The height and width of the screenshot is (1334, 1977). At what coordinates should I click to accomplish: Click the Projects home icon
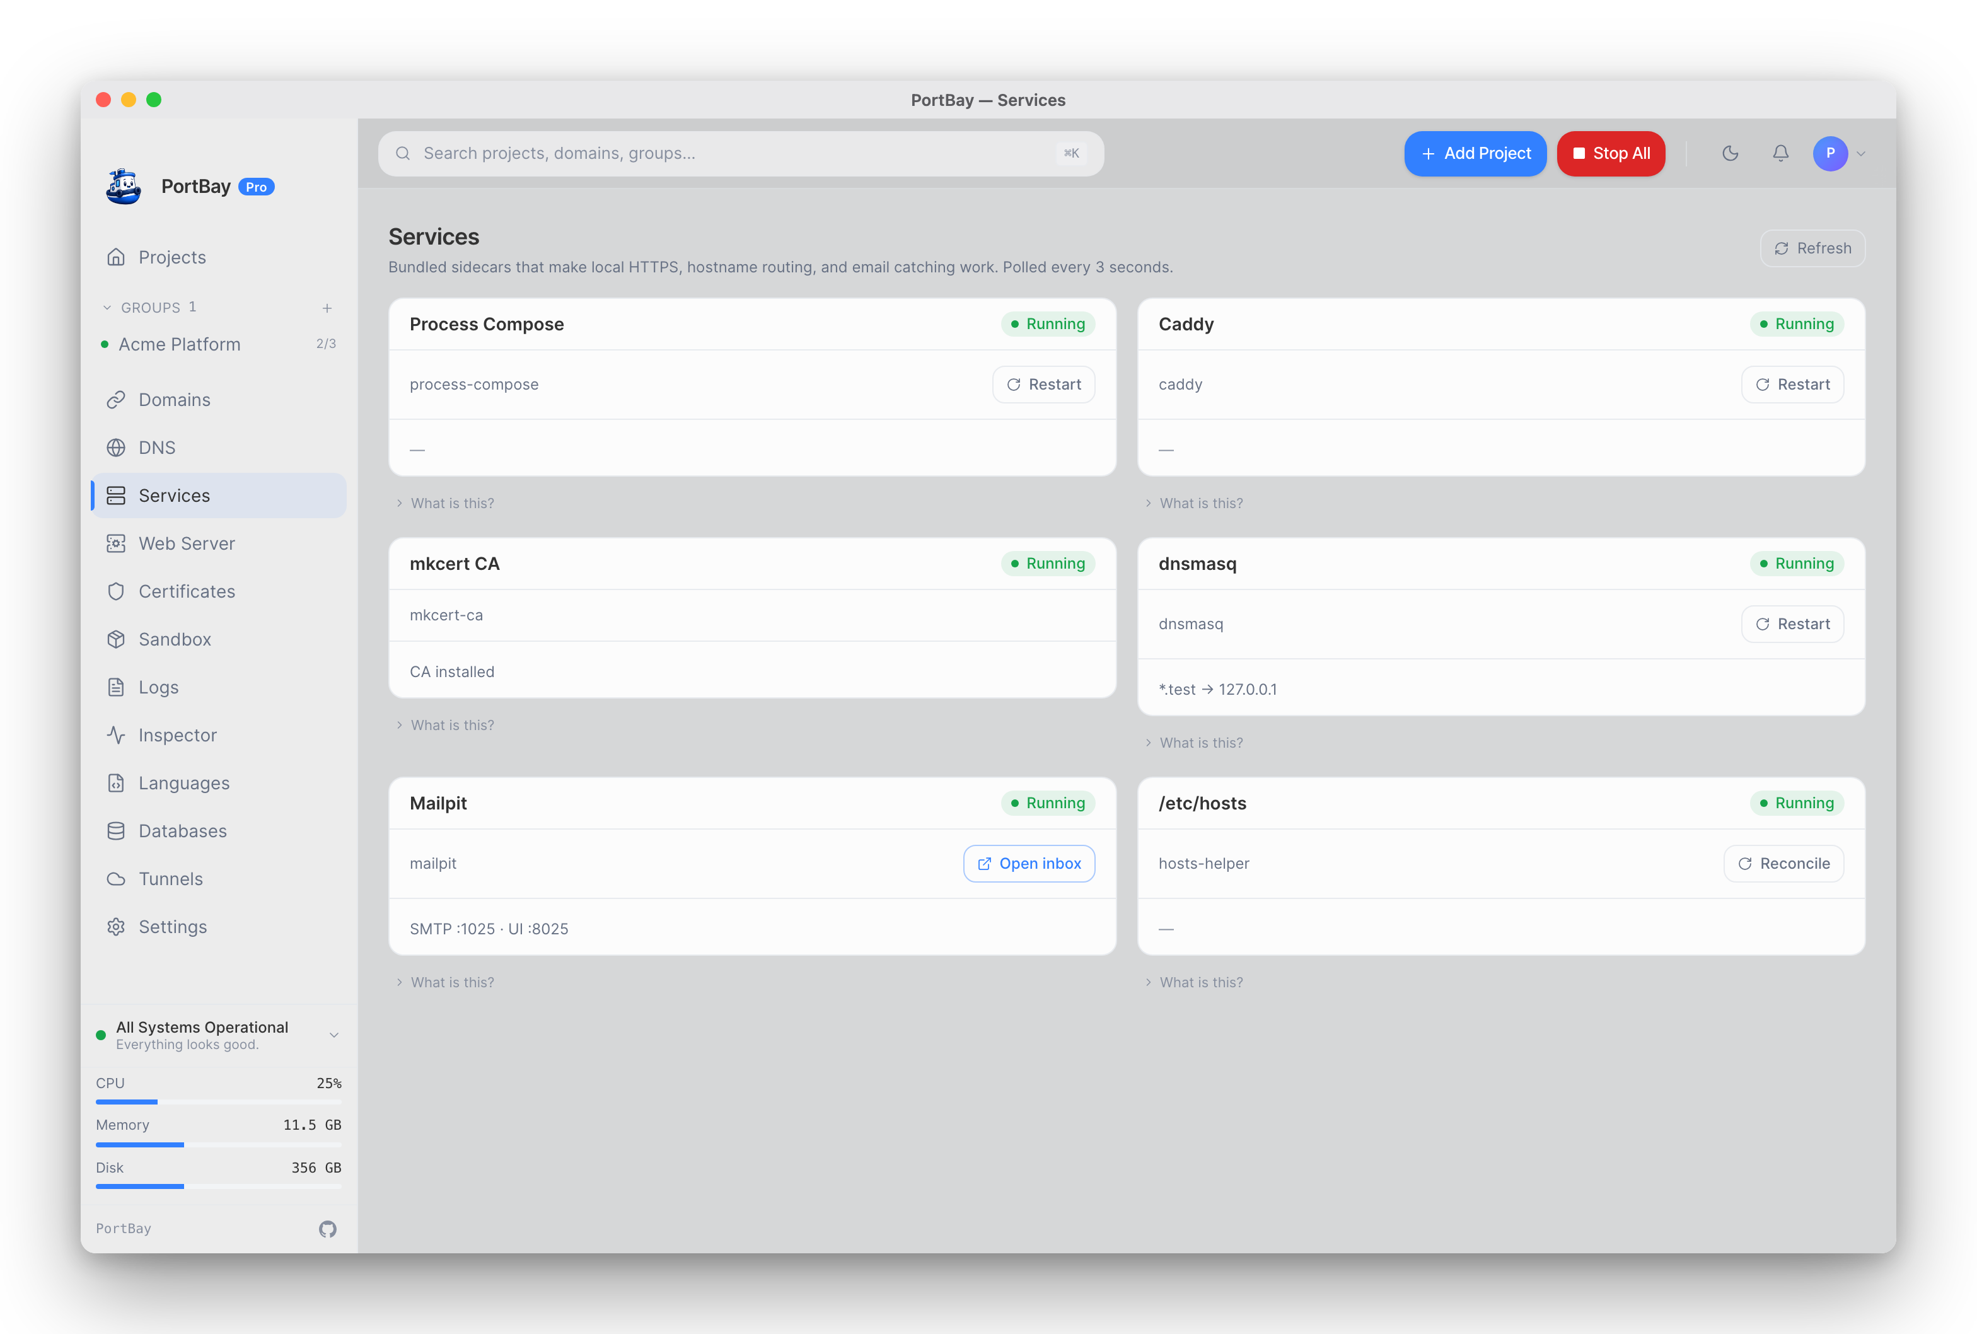117,257
